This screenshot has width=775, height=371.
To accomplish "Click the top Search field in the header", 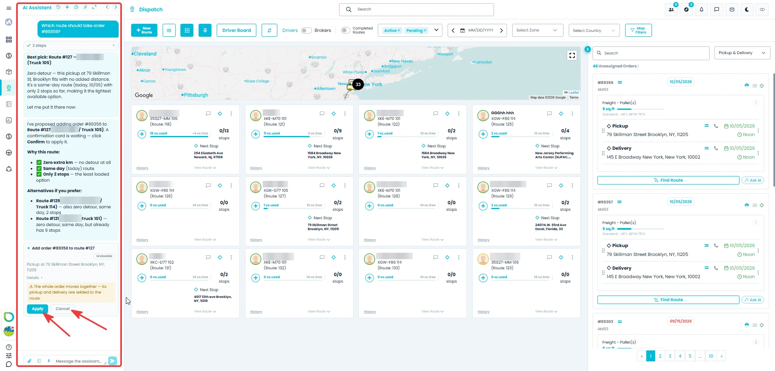I will coord(417,9).
